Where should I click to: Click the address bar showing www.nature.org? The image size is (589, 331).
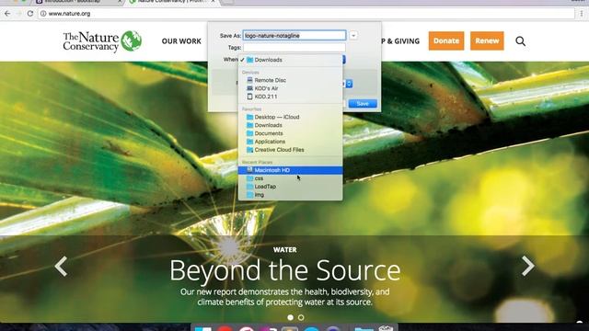click(x=306, y=14)
